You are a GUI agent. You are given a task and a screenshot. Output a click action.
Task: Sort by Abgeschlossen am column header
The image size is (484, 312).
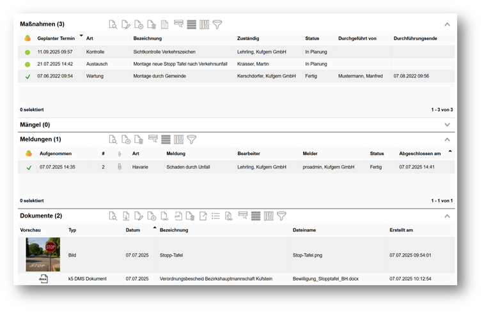pos(419,154)
